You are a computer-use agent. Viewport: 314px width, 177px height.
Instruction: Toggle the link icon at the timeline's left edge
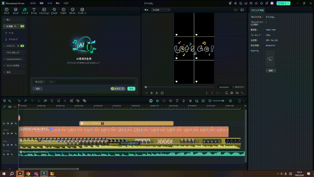4,107
